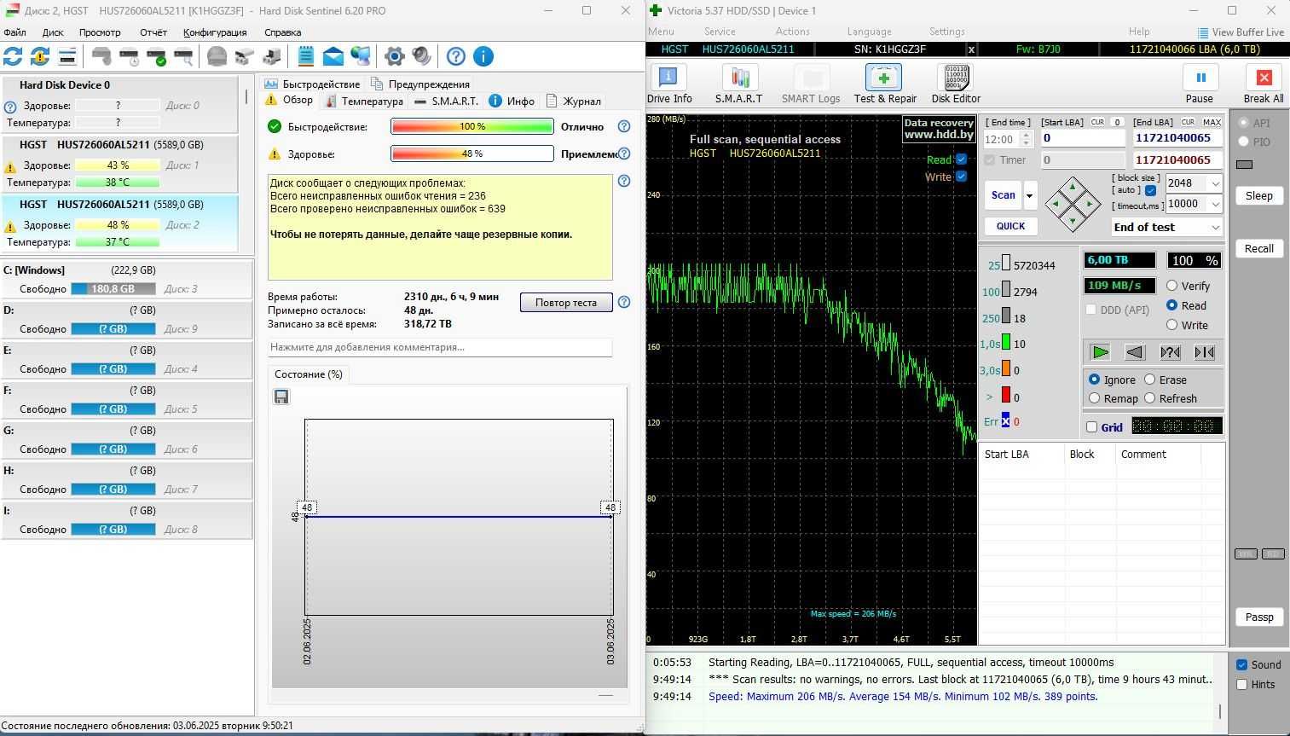Viewport: 1290px width, 736px height.
Task: Select the Remap radio option
Action: click(x=1094, y=398)
